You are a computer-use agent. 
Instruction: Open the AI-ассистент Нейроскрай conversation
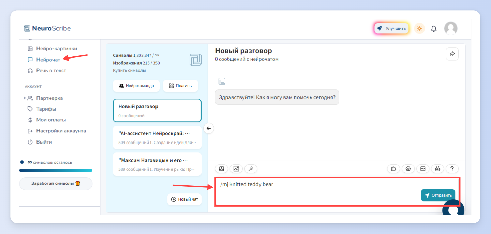click(x=157, y=137)
